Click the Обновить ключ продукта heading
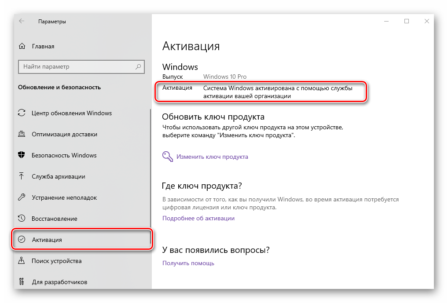The image size is (448, 303). 213,117
